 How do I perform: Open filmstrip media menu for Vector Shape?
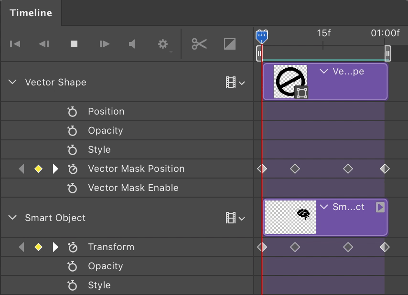click(235, 83)
